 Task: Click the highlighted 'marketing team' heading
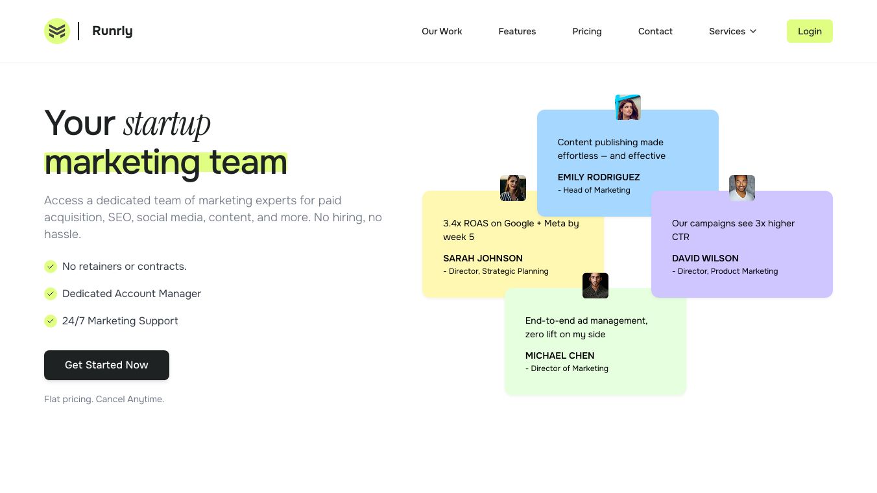165,162
